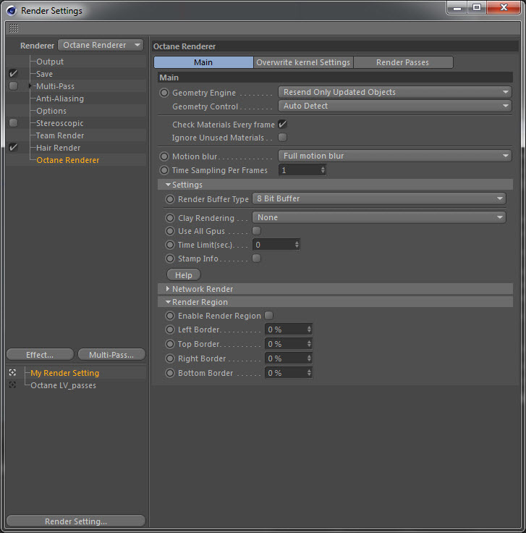This screenshot has width=526, height=533.
Task: Click the Render Setting... button
Action: 76,521
